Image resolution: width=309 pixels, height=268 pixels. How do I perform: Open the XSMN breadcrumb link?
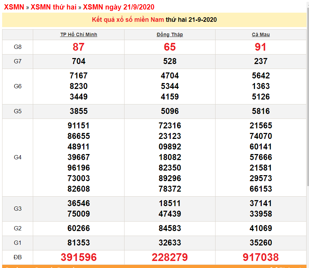click(x=14, y=7)
